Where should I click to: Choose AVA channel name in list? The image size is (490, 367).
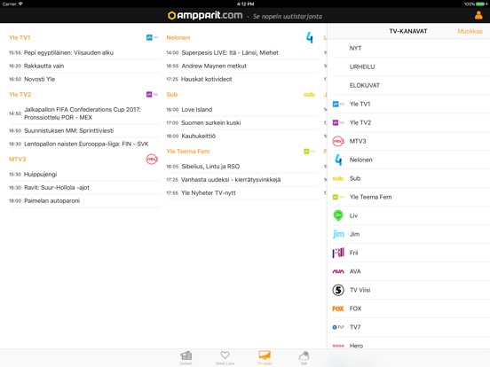pos(355,271)
